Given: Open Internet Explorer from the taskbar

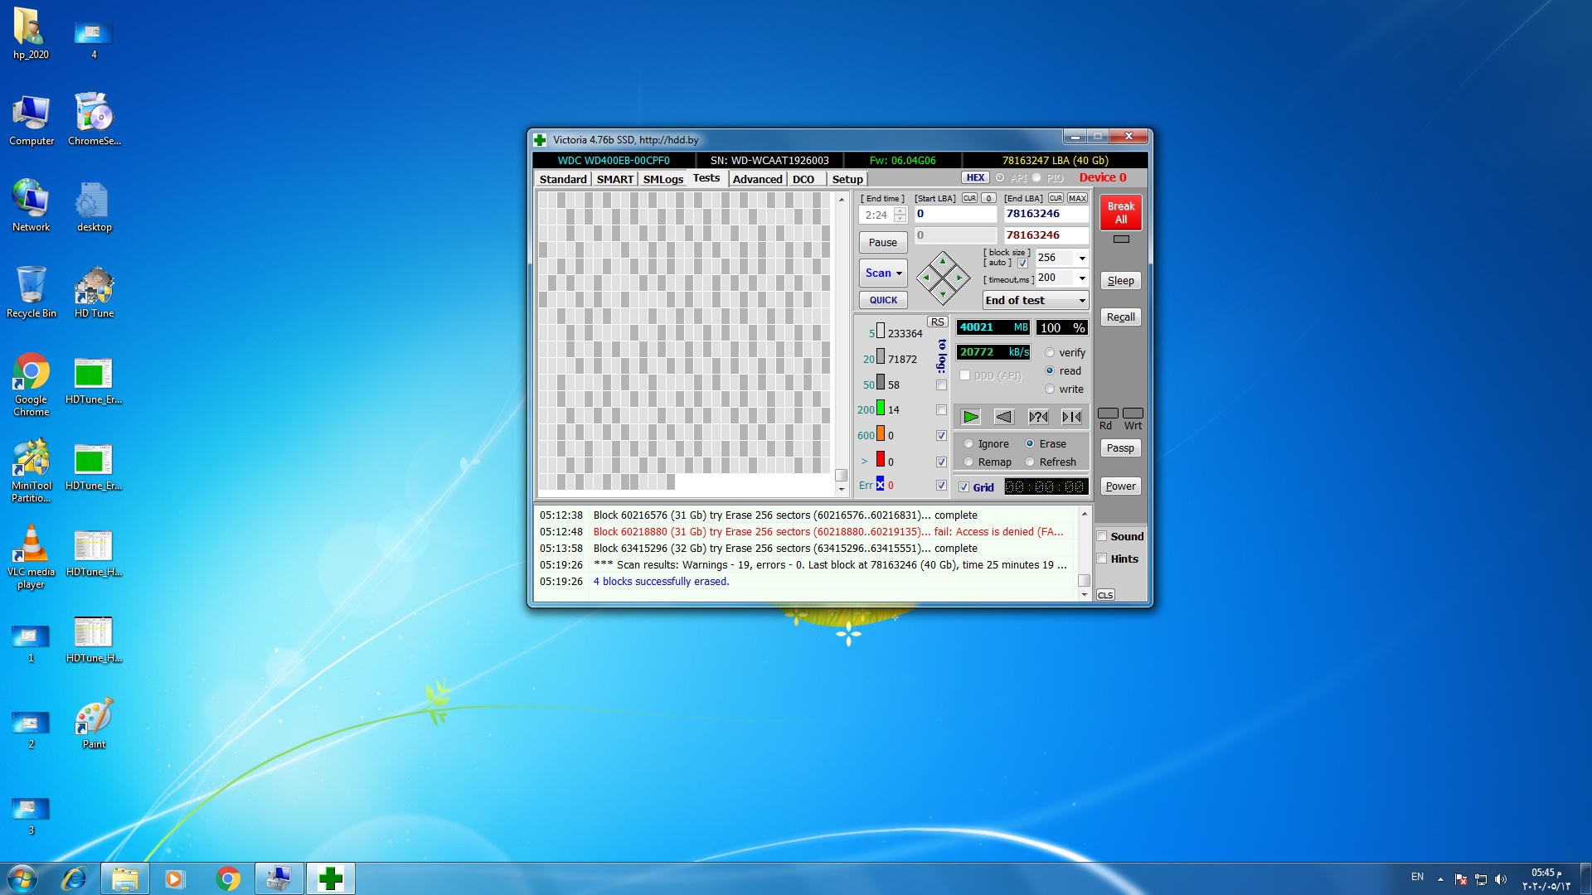Looking at the screenshot, I should [x=75, y=878].
